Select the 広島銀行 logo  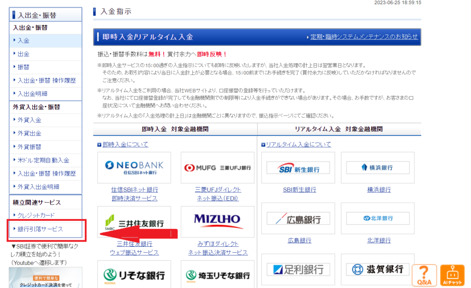pos(298,218)
